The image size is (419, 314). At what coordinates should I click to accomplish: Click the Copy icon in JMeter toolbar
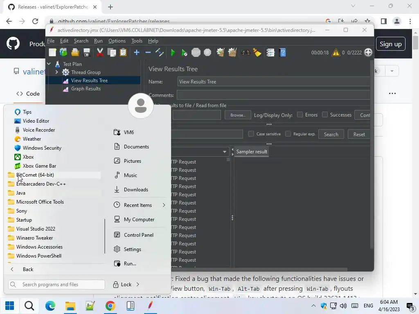(111, 52)
